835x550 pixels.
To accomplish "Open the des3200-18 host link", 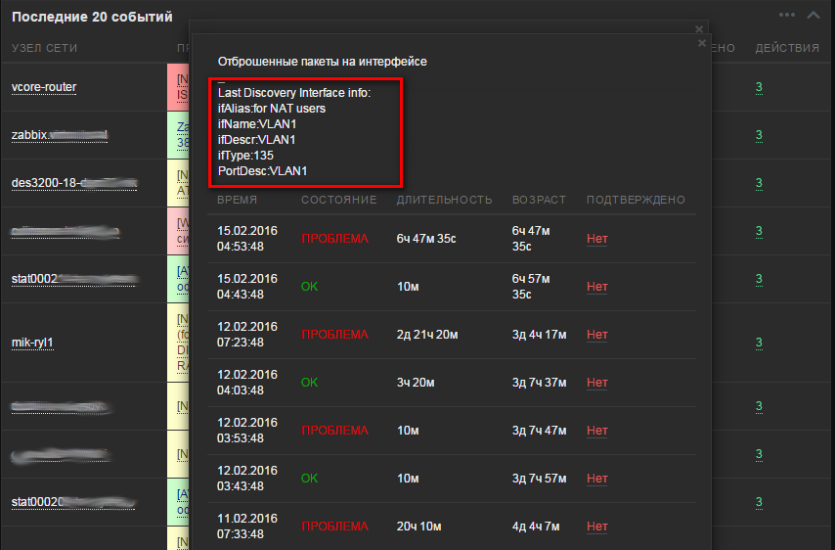I will [74, 183].
